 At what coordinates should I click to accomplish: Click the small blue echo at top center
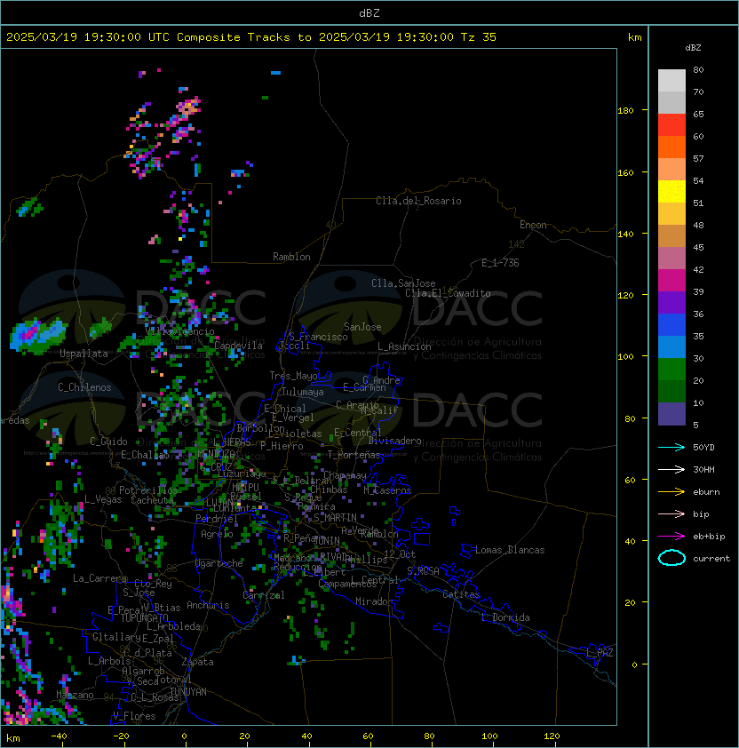point(275,73)
